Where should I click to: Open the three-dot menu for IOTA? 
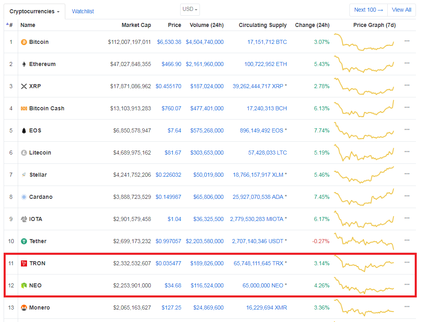(x=407, y=218)
